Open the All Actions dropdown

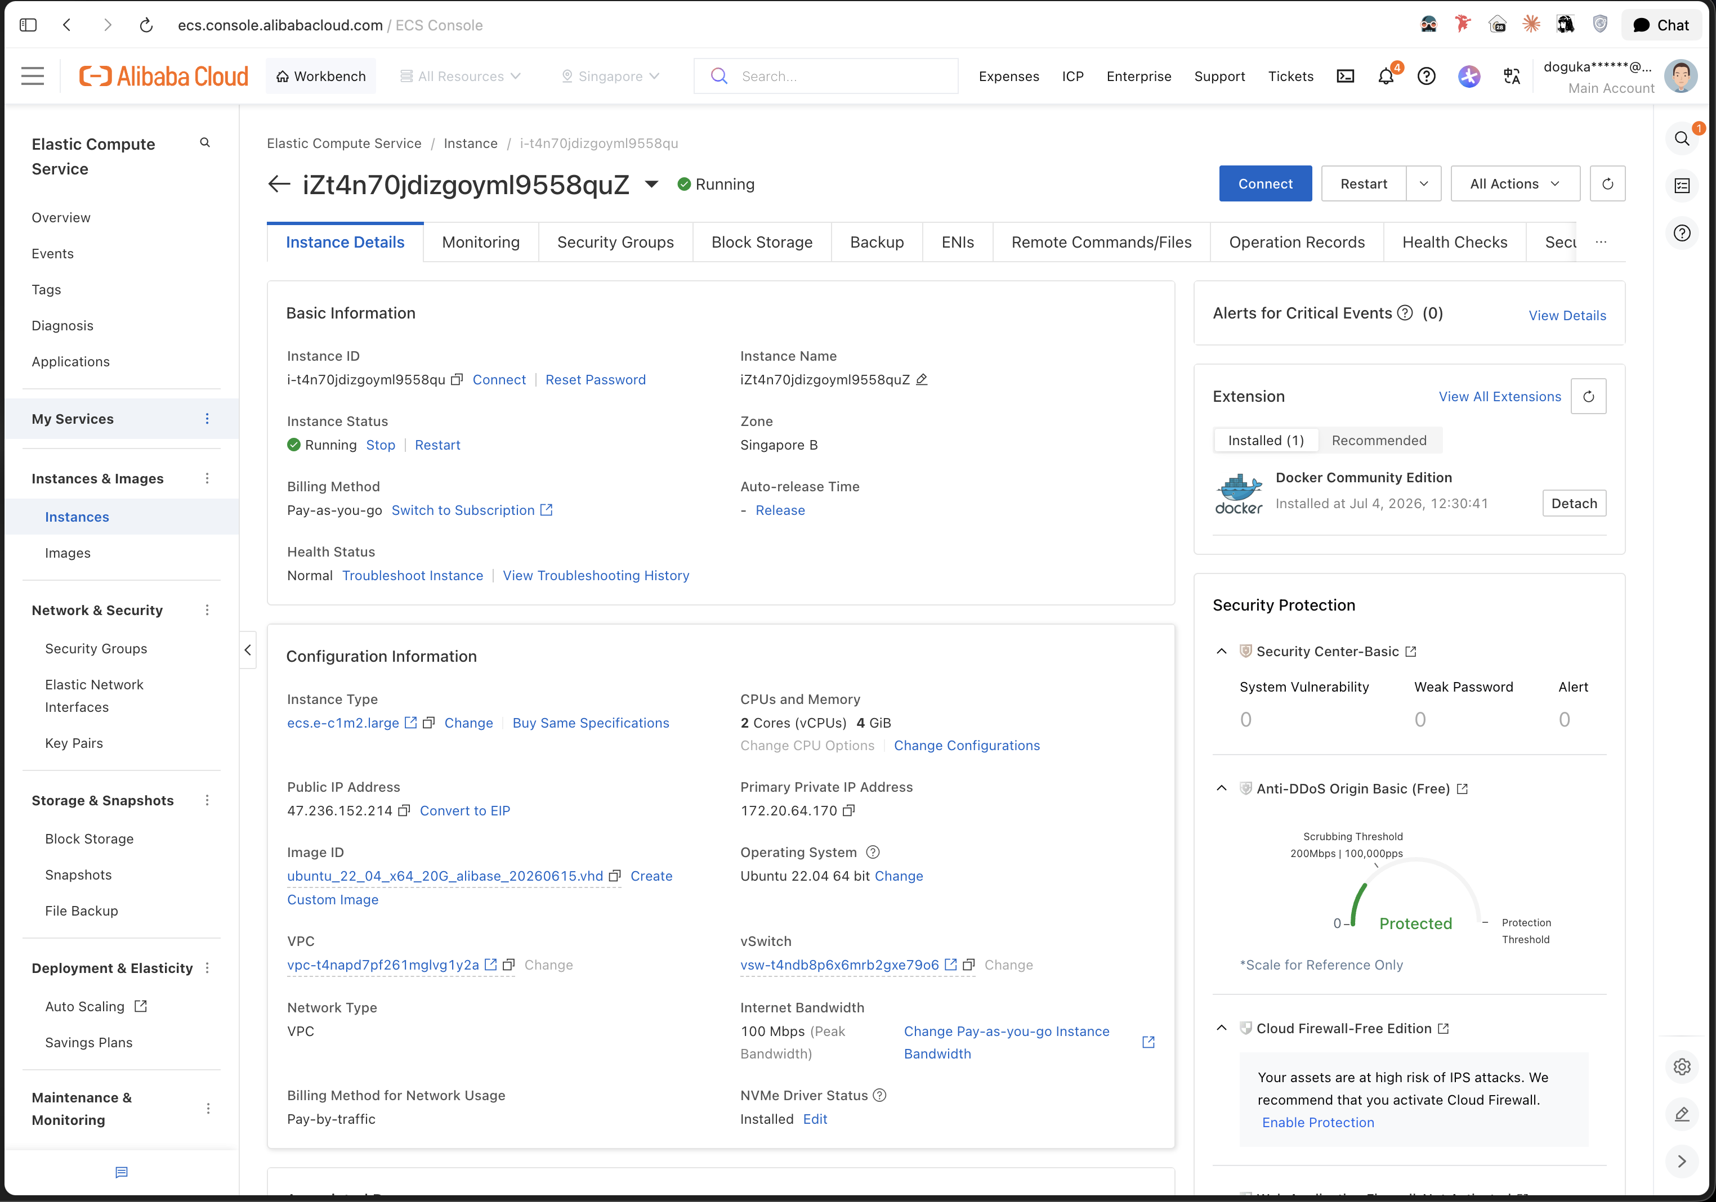pos(1516,184)
